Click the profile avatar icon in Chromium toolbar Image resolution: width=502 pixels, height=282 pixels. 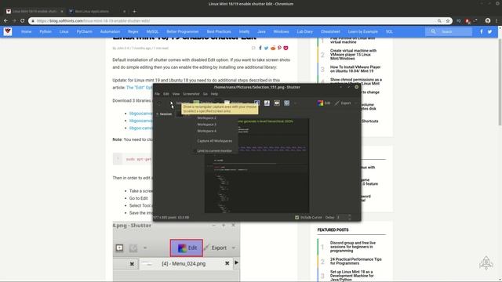(x=488, y=21)
